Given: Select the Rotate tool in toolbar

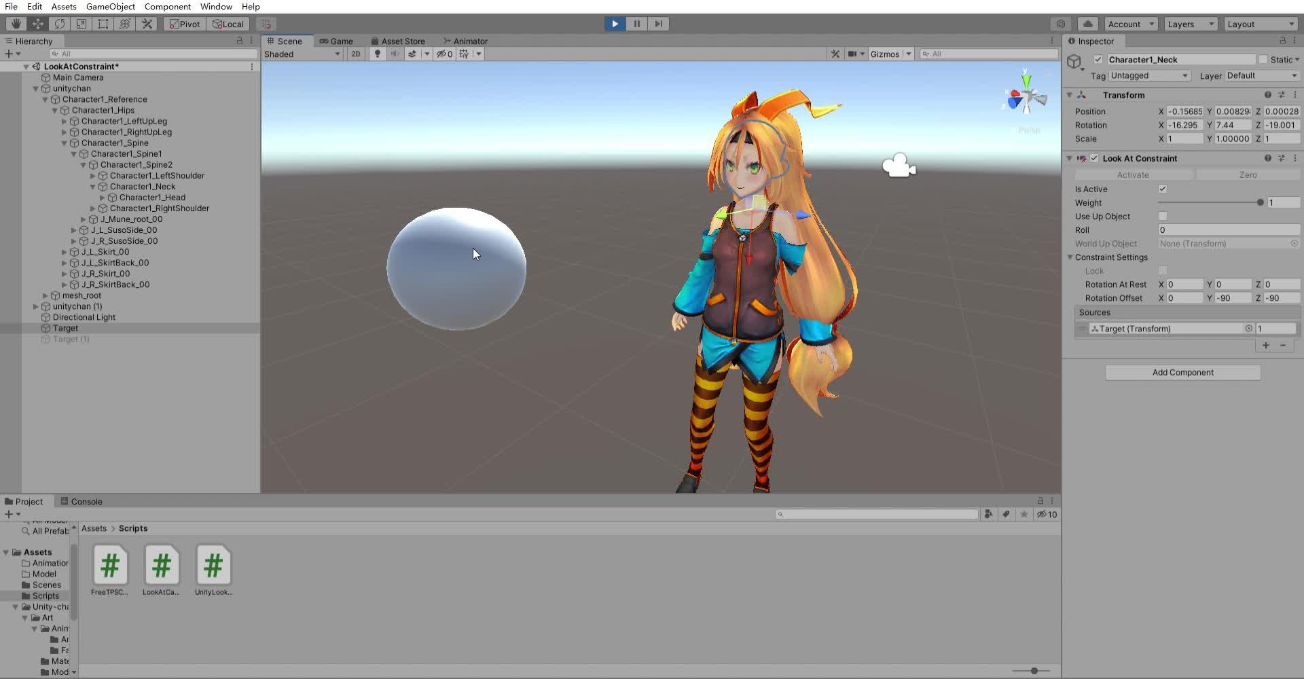Looking at the screenshot, I should click(x=59, y=24).
